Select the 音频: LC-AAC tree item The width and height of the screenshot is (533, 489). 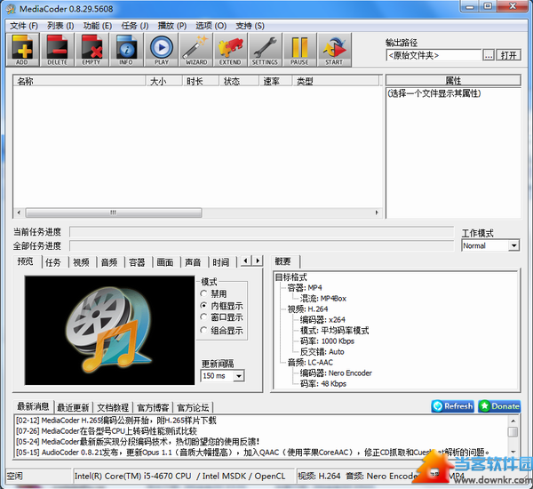point(310,363)
